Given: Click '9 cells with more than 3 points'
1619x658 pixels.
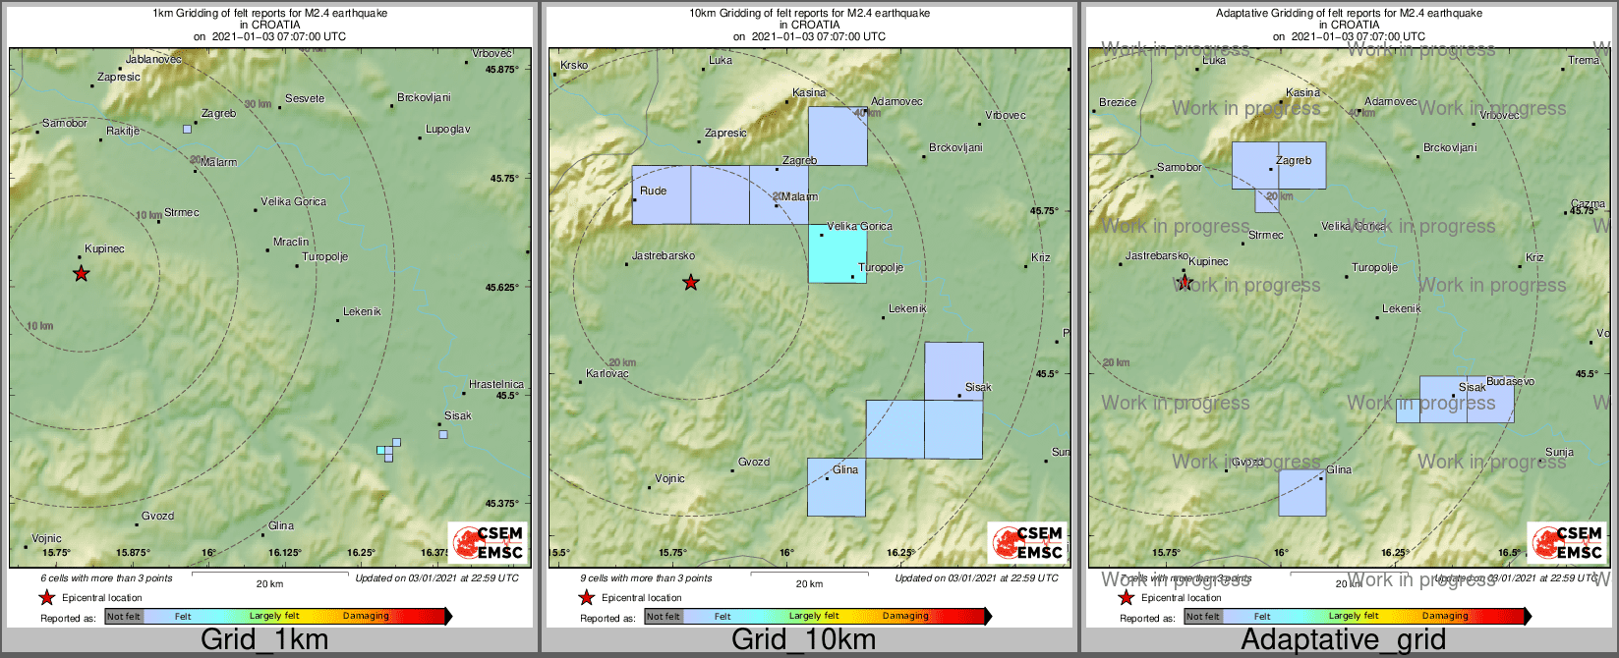Looking at the screenshot, I should pos(646,577).
